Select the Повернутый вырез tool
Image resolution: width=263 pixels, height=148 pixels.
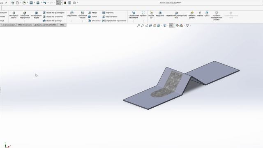36,15
